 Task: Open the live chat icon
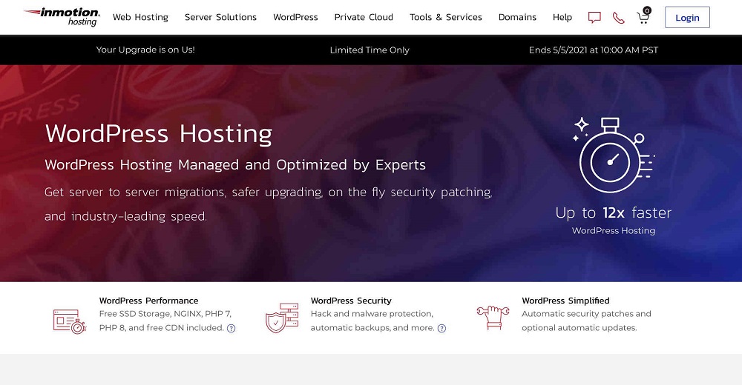(594, 17)
